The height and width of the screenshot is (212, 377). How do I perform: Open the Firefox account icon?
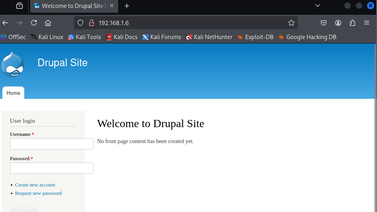pos(338,23)
